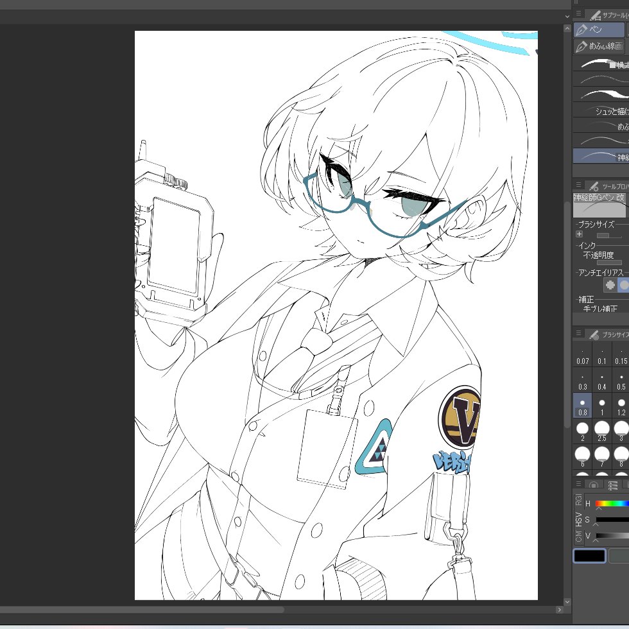
Task: Select the めふぃ線画 sub tool group
Action: point(599,46)
